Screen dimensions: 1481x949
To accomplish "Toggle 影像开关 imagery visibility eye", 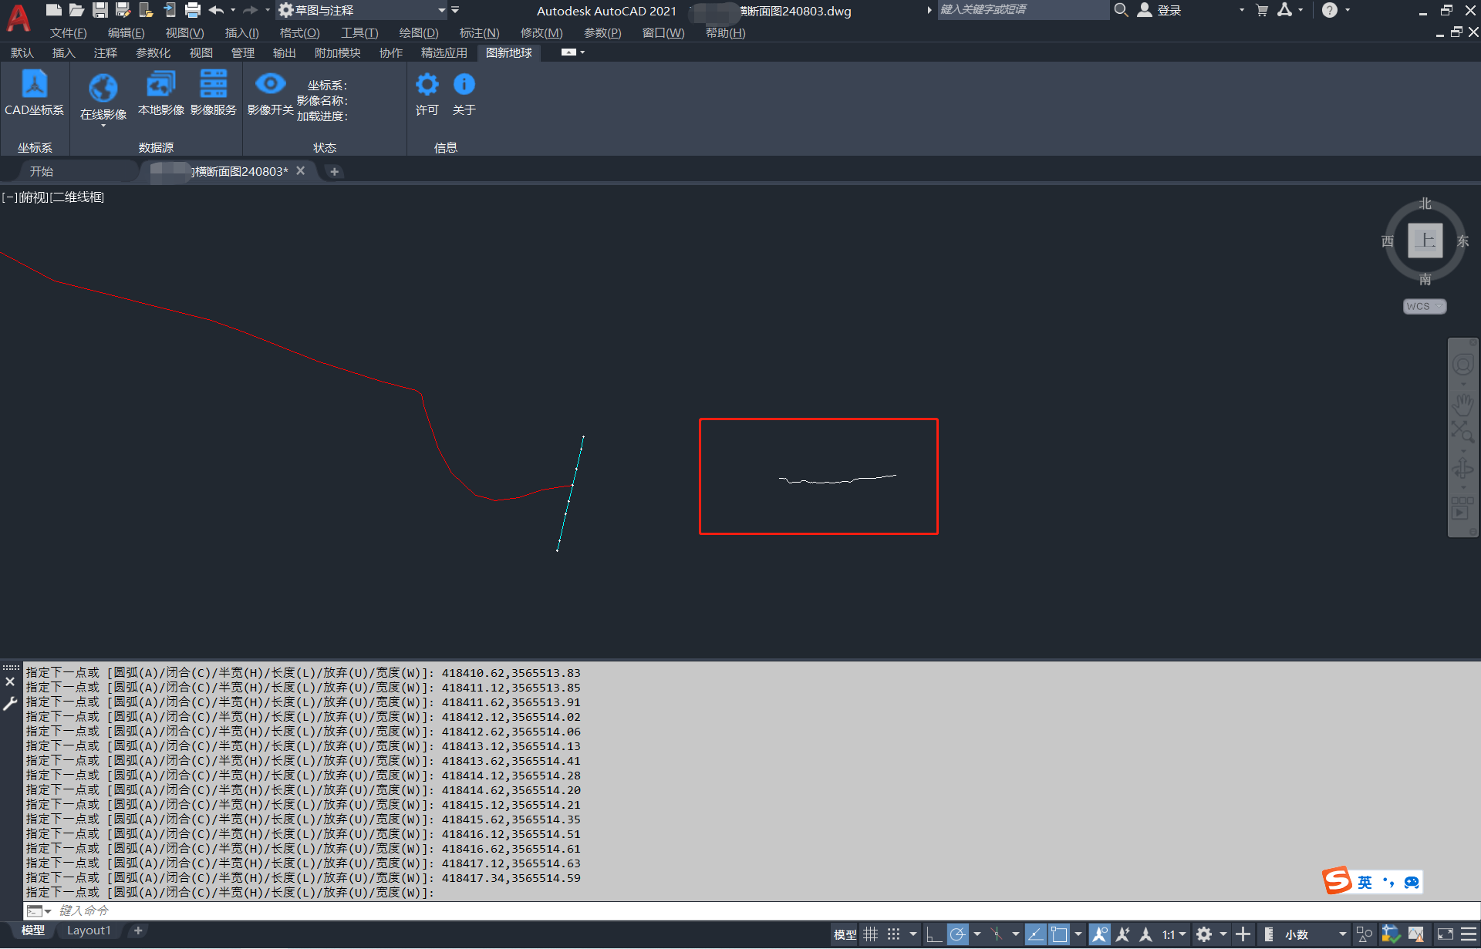I will point(270,85).
